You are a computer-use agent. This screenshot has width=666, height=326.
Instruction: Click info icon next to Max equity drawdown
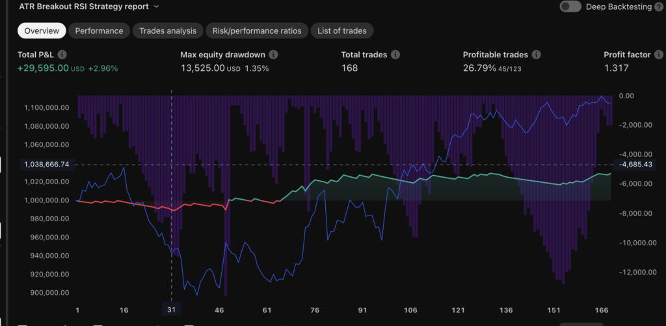(273, 55)
